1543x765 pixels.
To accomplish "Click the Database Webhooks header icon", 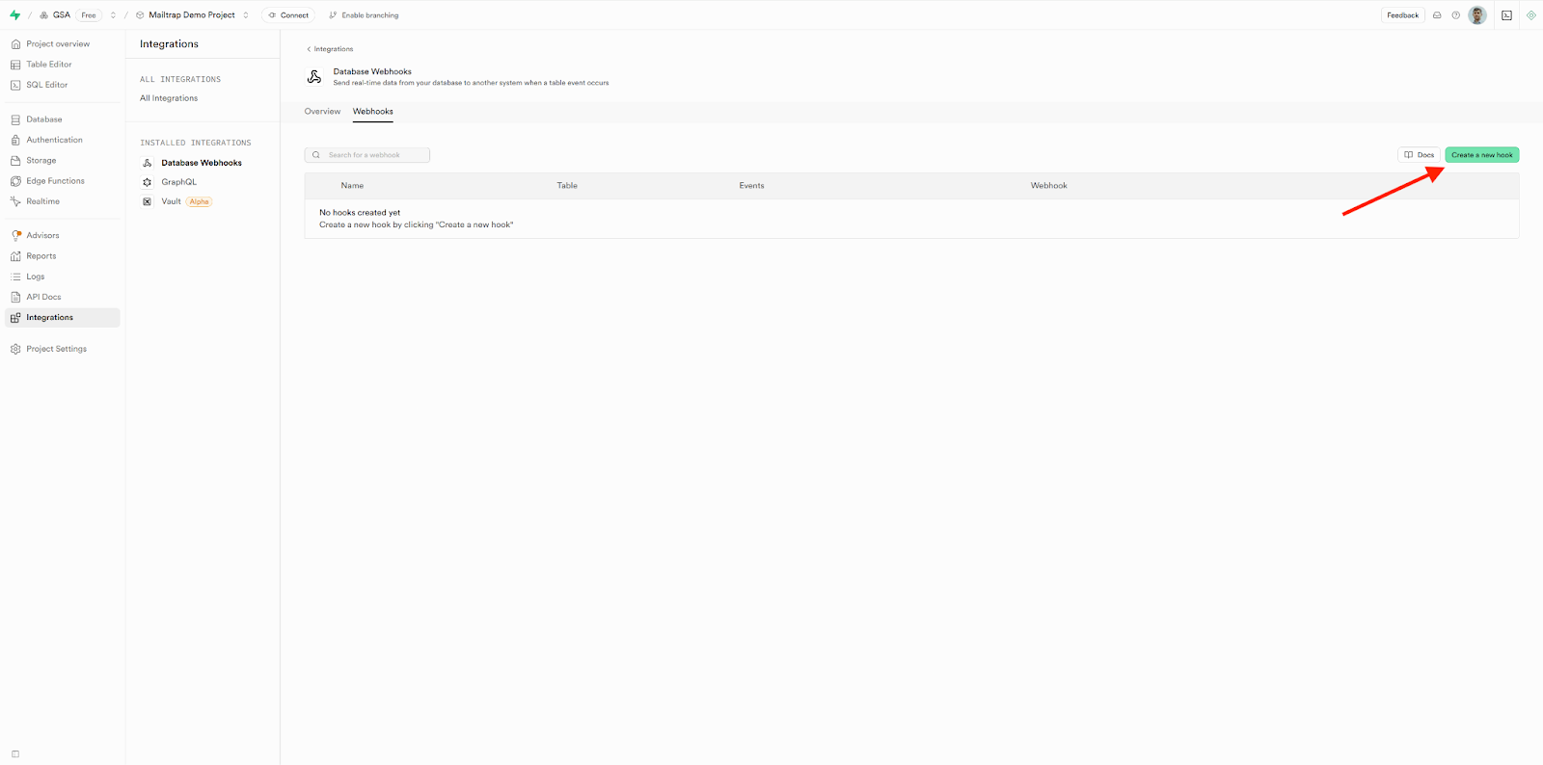I will pyautogui.click(x=314, y=77).
